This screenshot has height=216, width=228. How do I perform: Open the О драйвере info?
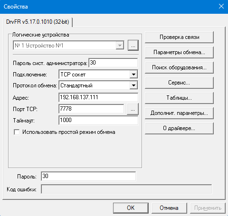coord(179,128)
